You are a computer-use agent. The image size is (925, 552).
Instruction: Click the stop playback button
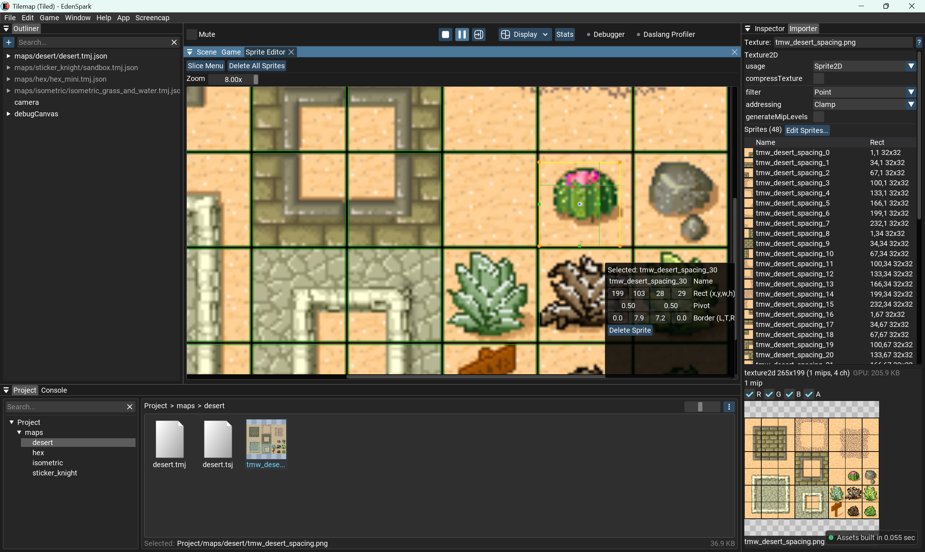coord(445,34)
